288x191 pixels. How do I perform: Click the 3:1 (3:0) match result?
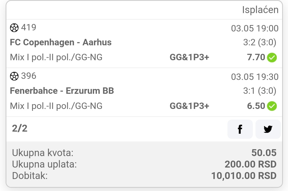coord(259,91)
